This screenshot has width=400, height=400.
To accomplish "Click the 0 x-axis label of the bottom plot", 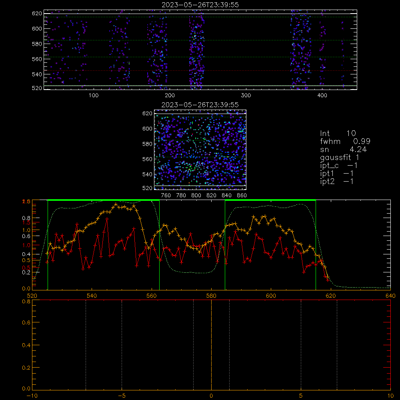I will [x=211, y=396].
